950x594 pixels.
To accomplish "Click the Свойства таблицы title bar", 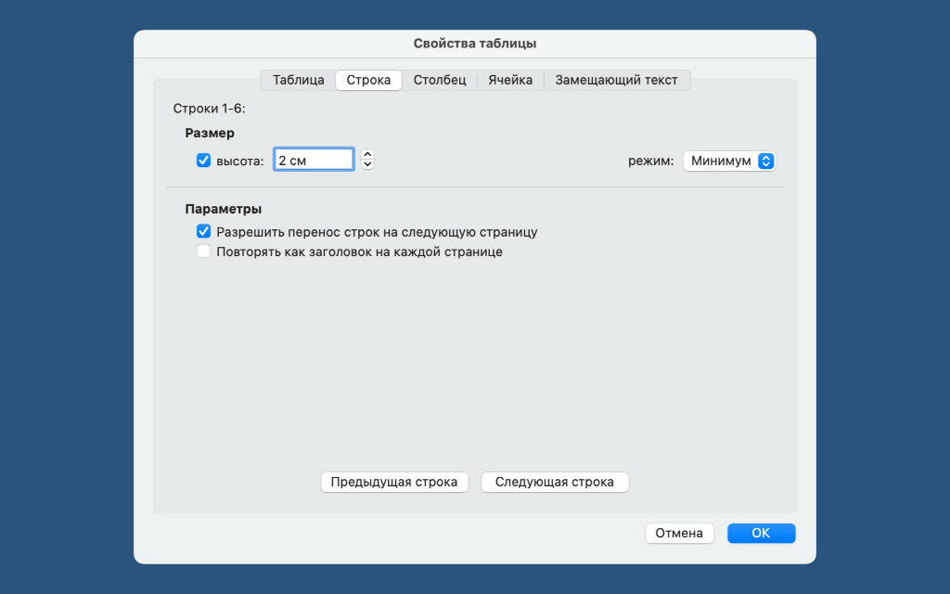I will point(475,44).
